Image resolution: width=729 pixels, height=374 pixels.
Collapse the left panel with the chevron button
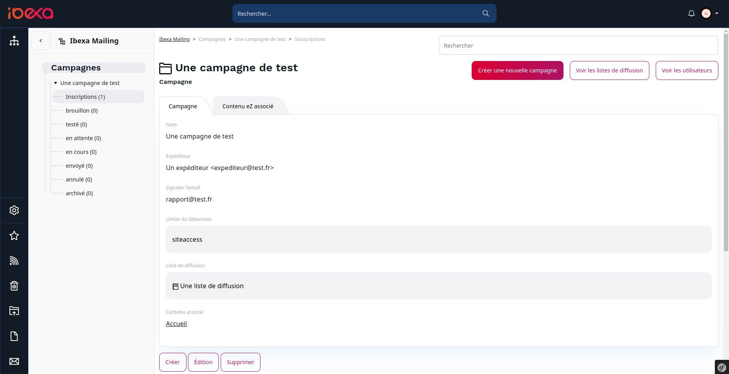[41, 41]
